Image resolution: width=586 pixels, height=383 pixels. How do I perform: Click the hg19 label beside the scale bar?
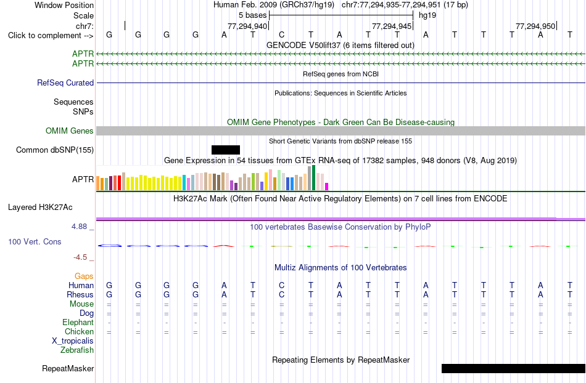tap(427, 15)
